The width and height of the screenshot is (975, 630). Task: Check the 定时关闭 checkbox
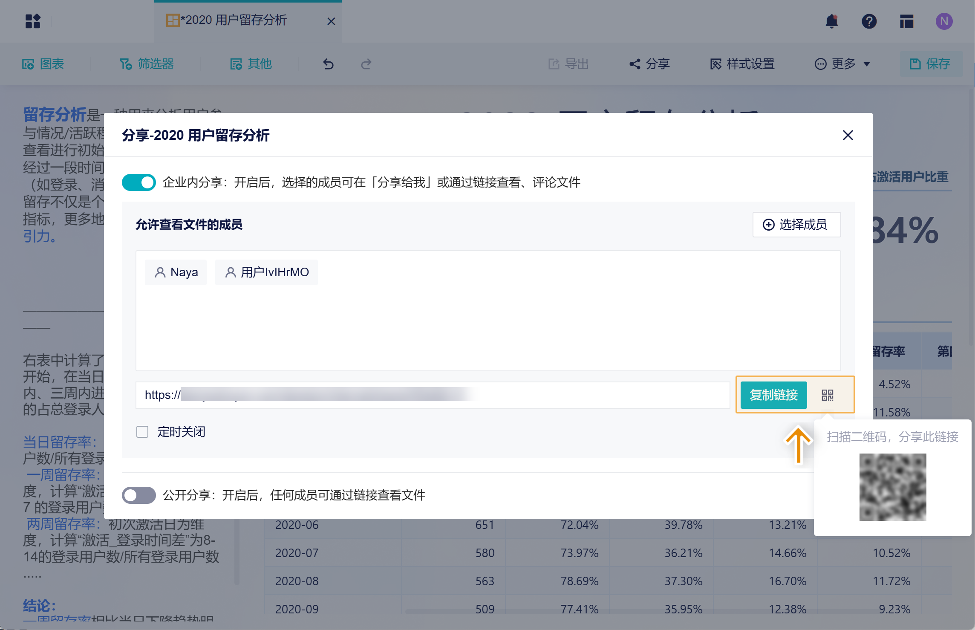(142, 432)
